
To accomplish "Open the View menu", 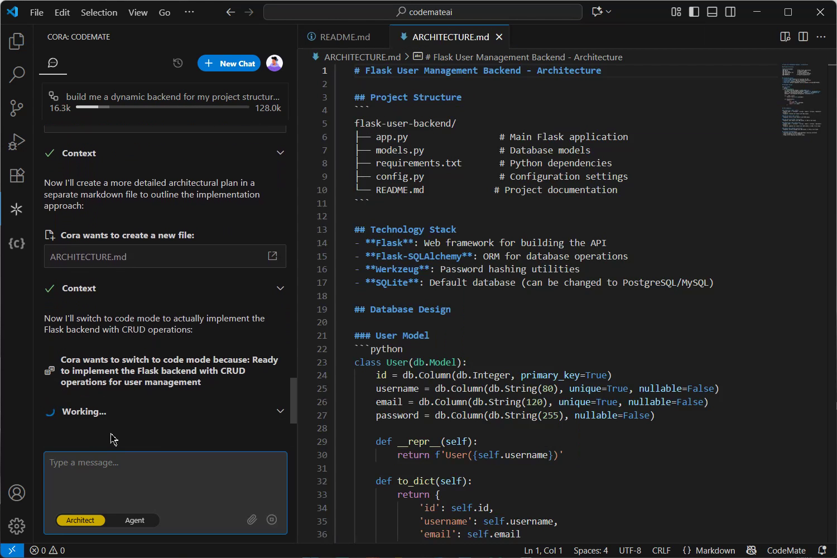I will pos(138,12).
